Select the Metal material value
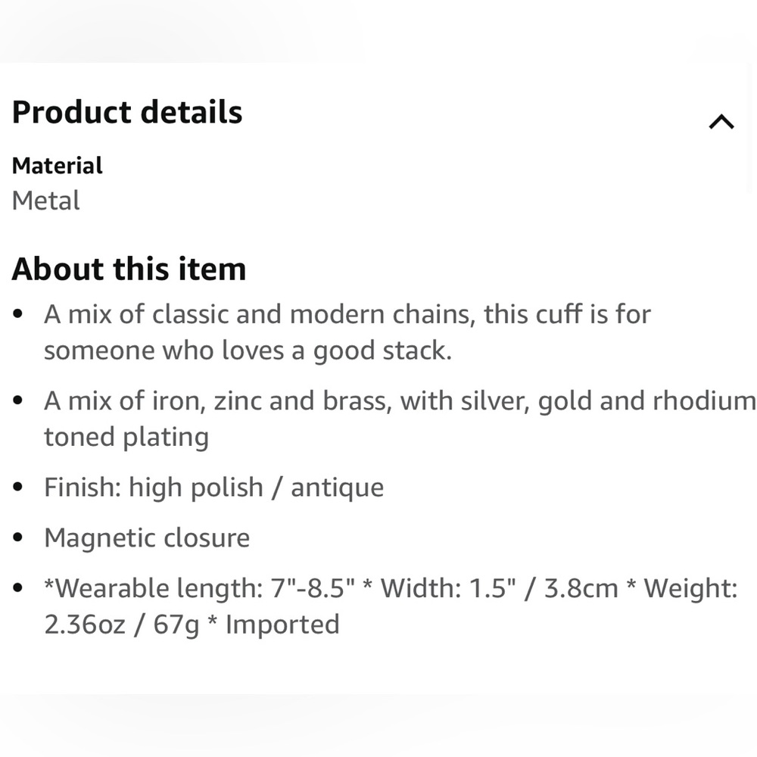The height and width of the screenshot is (757, 757). (x=46, y=201)
